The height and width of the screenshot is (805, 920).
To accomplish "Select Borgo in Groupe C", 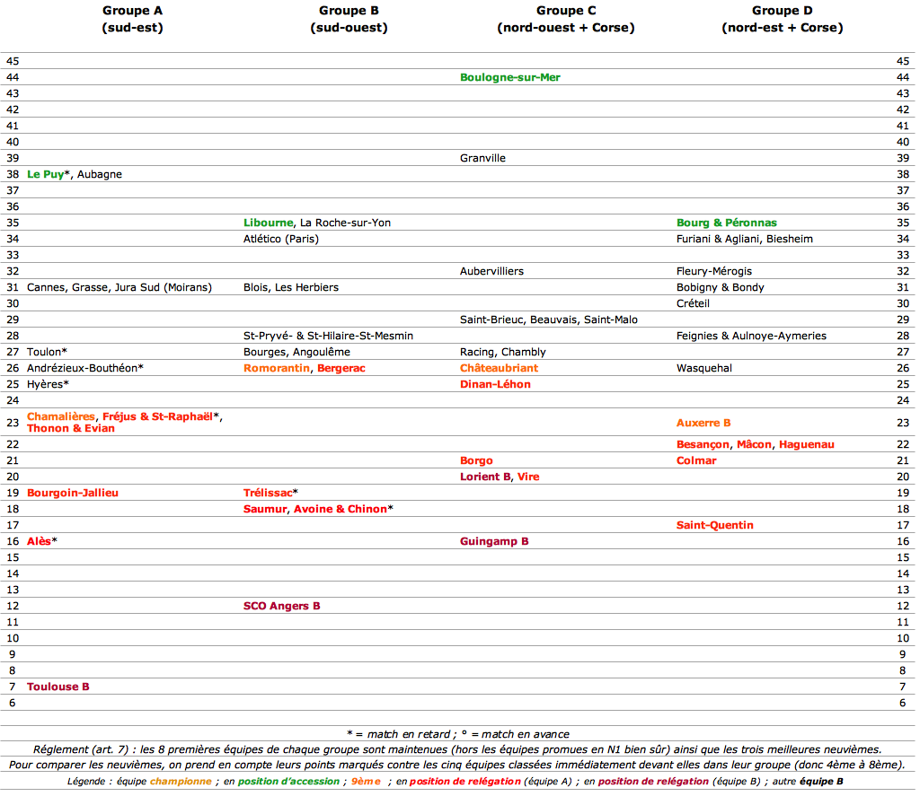I will [476, 460].
